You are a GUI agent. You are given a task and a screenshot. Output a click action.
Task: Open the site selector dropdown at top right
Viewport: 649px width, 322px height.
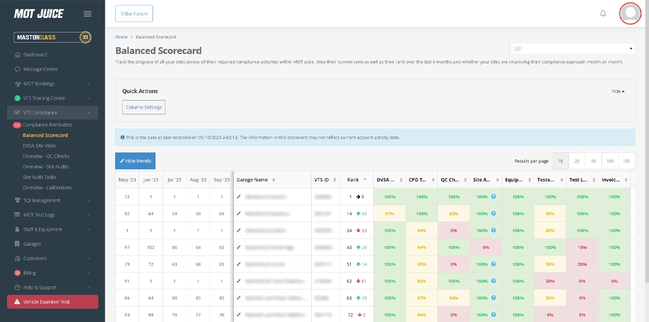(572, 49)
